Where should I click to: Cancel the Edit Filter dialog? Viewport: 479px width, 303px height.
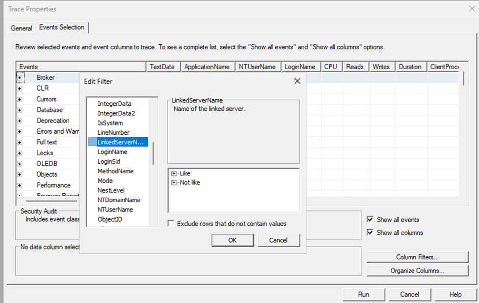point(278,240)
